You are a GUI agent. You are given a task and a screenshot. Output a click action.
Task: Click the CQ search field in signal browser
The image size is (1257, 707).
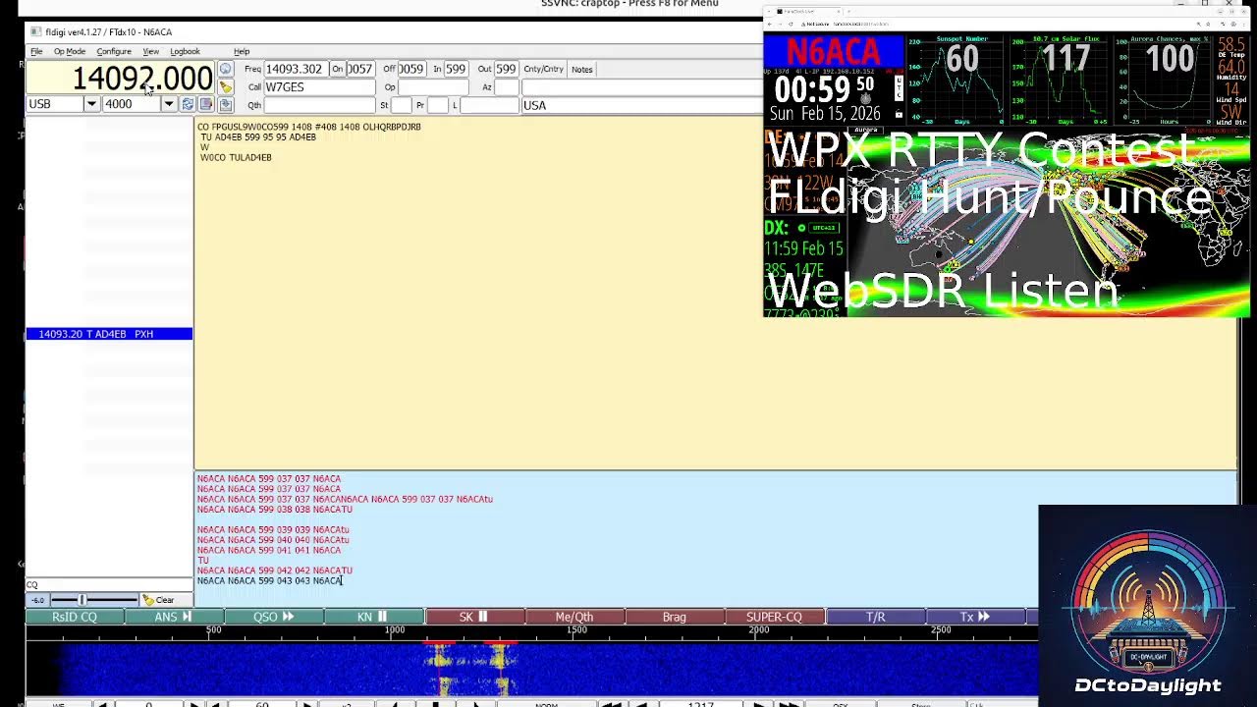pyautogui.click(x=109, y=584)
